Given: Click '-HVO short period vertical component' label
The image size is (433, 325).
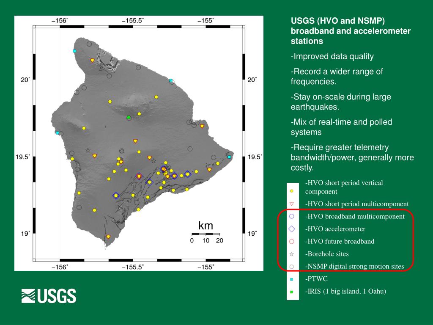Looking at the screenshot, I should click(x=344, y=187).
